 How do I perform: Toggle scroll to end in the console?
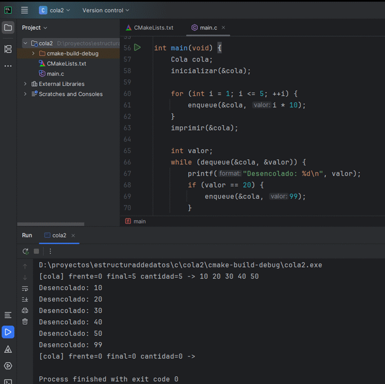25,299
